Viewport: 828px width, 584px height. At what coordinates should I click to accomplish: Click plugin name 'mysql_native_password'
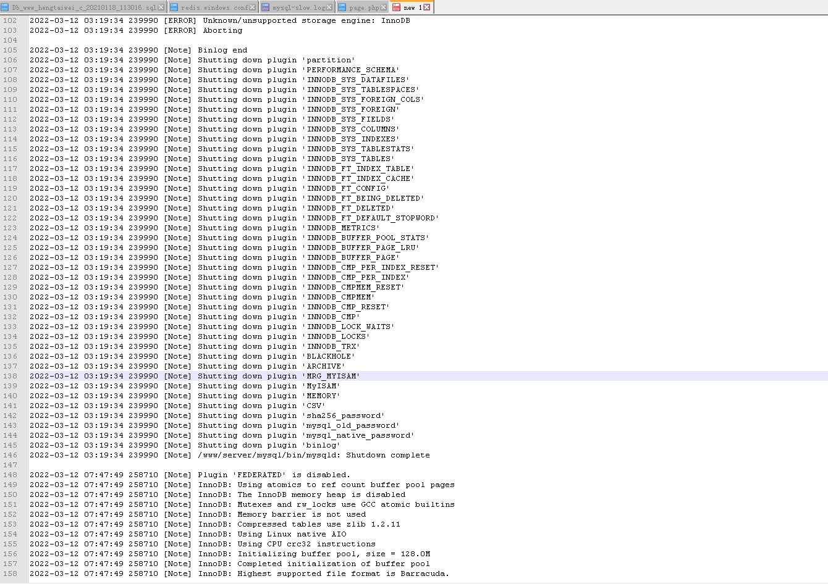(x=358, y=435)
